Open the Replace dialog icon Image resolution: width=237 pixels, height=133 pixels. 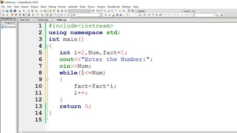coord(45,11)
